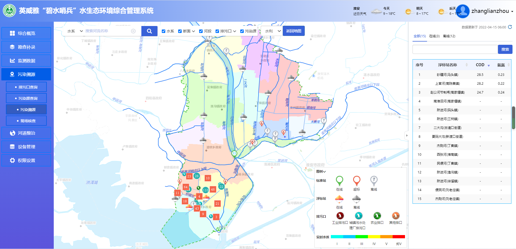
Task: Uncheck the 水系 layer checkbox
Action: [163, 31]
